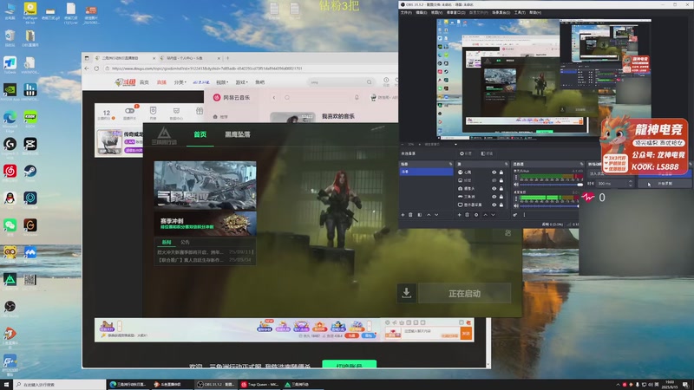Open the OBS Edit menu
694x390 pixels.
(422, 13)
